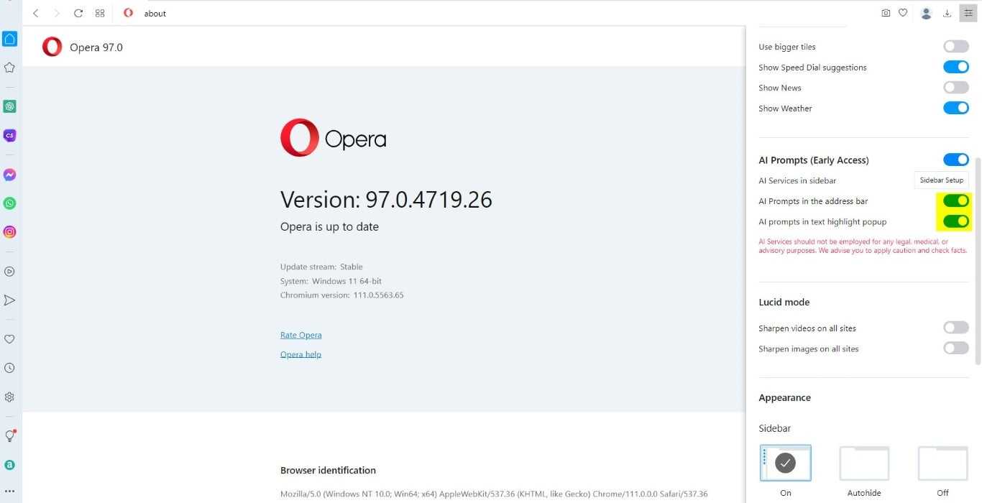The width and height of the screenshot is (982, 503).
Task: Add page to bookmarks with heart icon
Action: 903,13
